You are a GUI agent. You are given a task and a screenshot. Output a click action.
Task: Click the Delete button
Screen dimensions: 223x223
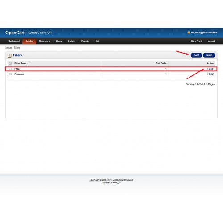point(209,55)
